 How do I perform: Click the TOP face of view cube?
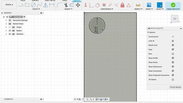[175, 19]
